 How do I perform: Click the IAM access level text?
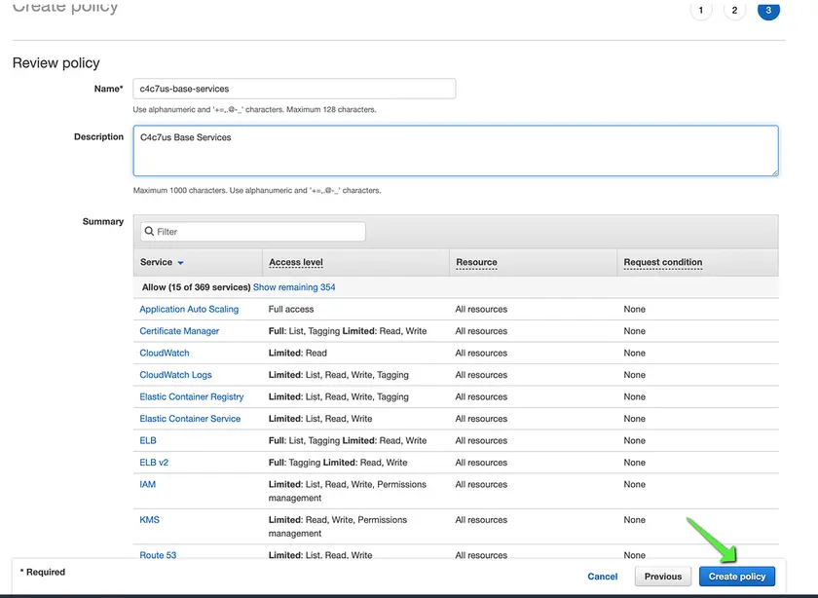click(x=347, y=491)
